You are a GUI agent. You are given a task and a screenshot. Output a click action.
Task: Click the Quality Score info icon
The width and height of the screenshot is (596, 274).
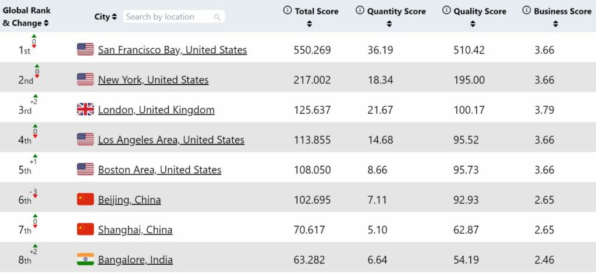coord(446,10)
